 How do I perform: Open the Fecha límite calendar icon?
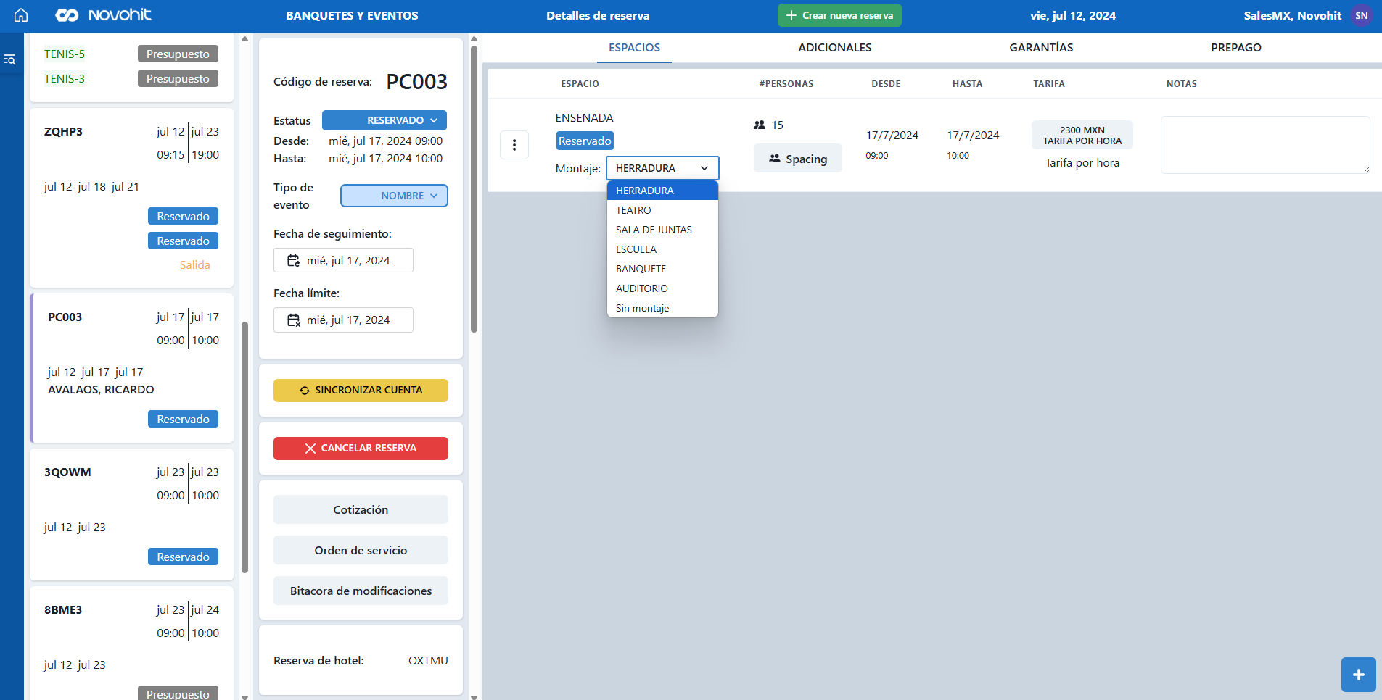click(294, 320)
